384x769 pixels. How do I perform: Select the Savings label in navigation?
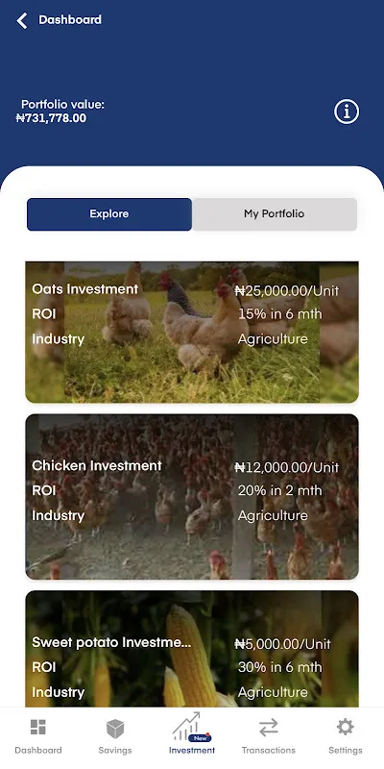pos(115,751)
